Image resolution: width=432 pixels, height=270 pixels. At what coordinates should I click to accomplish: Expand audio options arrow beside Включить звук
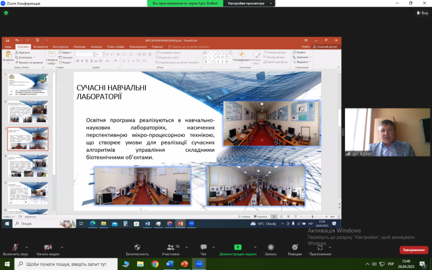pyautogui.click(x=27, y=247)
